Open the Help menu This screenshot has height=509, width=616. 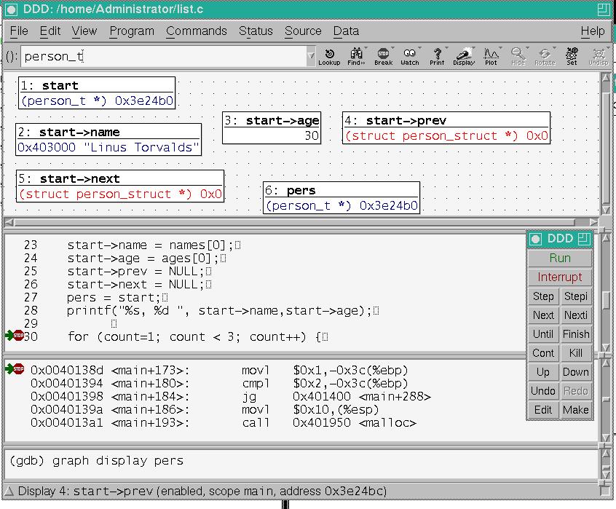(593, 31)
